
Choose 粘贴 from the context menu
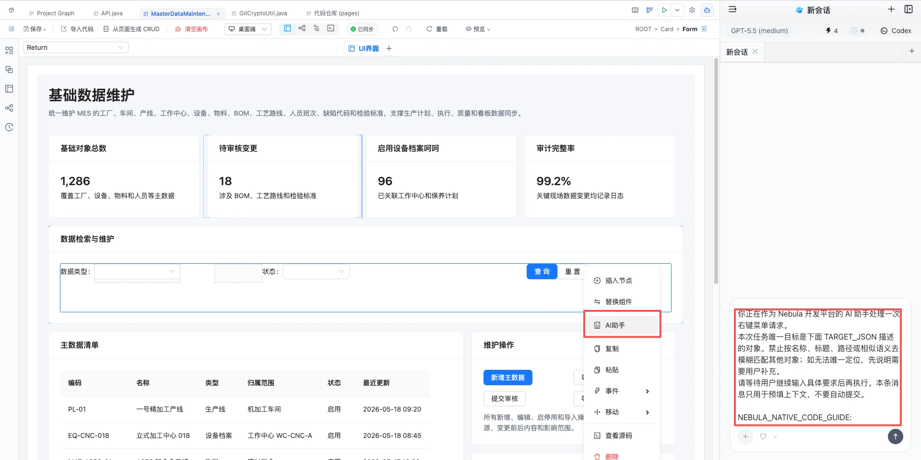pos(622,370)
